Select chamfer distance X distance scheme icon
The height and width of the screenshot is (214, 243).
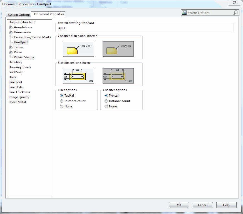(x=118, y=49)
